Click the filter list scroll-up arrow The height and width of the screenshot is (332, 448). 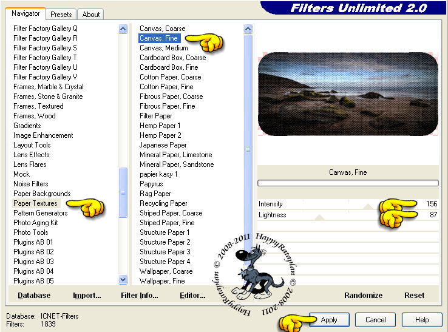(248, 29)
